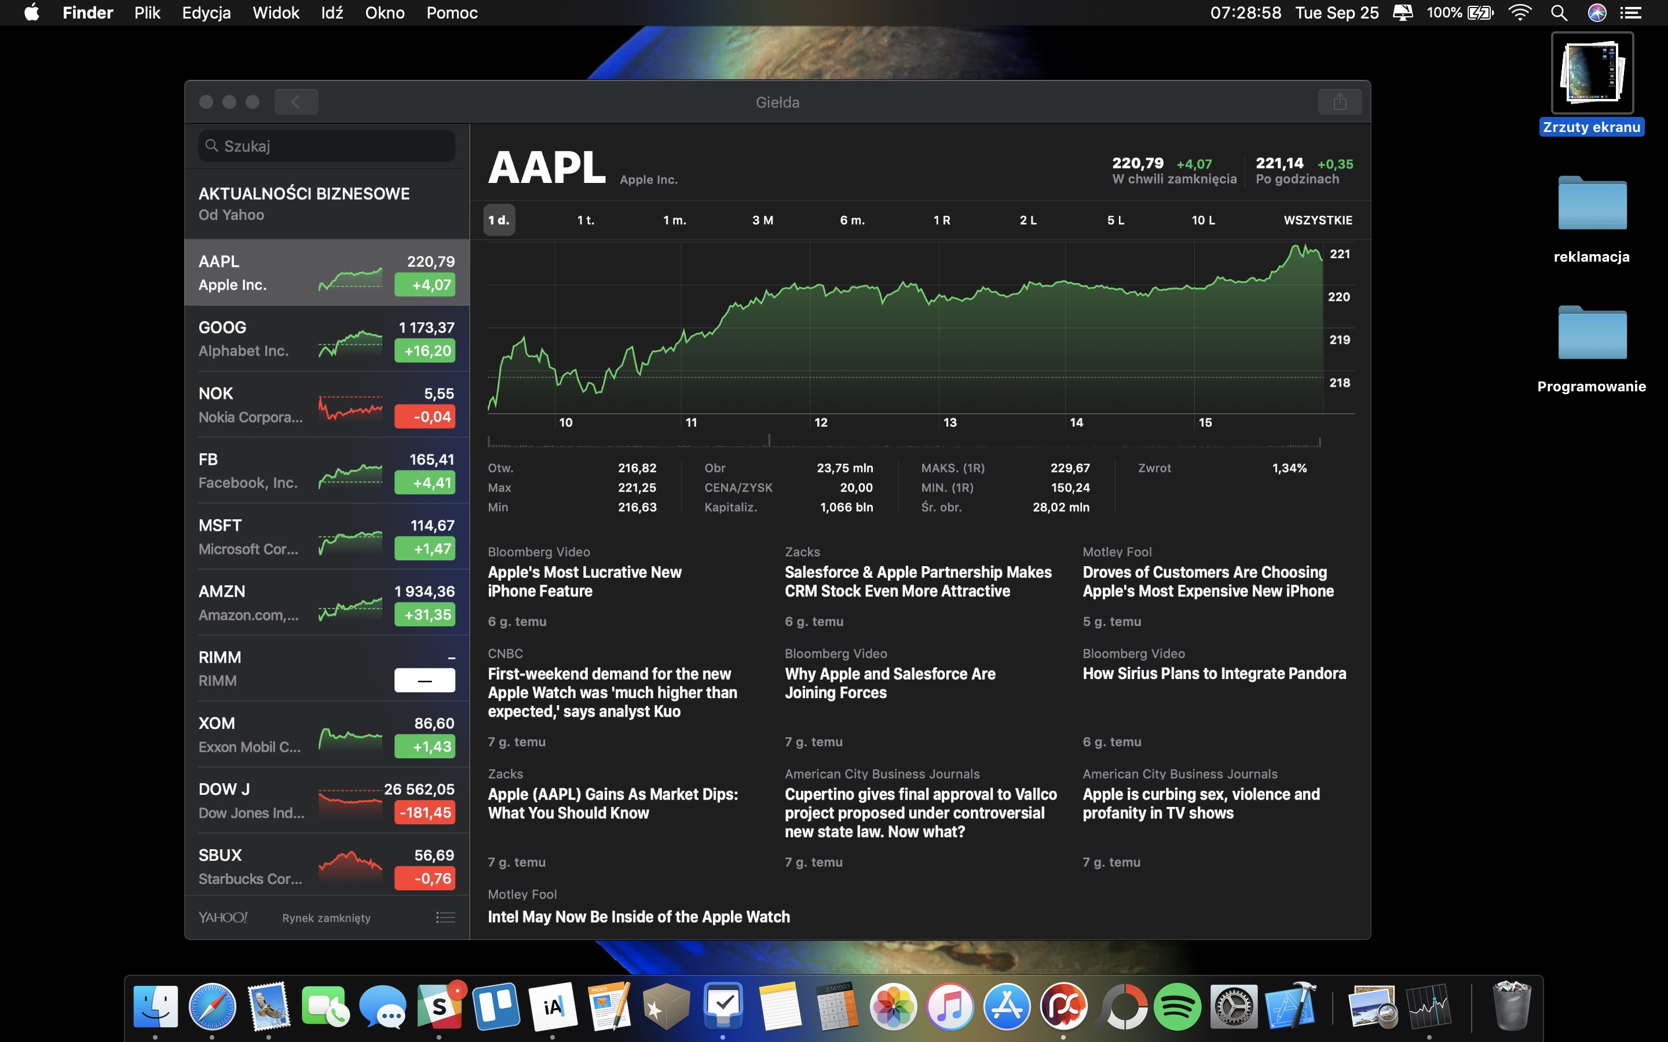Open Cupertino gives final approval article
This screenshot has height=1042, width=1668.
[920, 813]
